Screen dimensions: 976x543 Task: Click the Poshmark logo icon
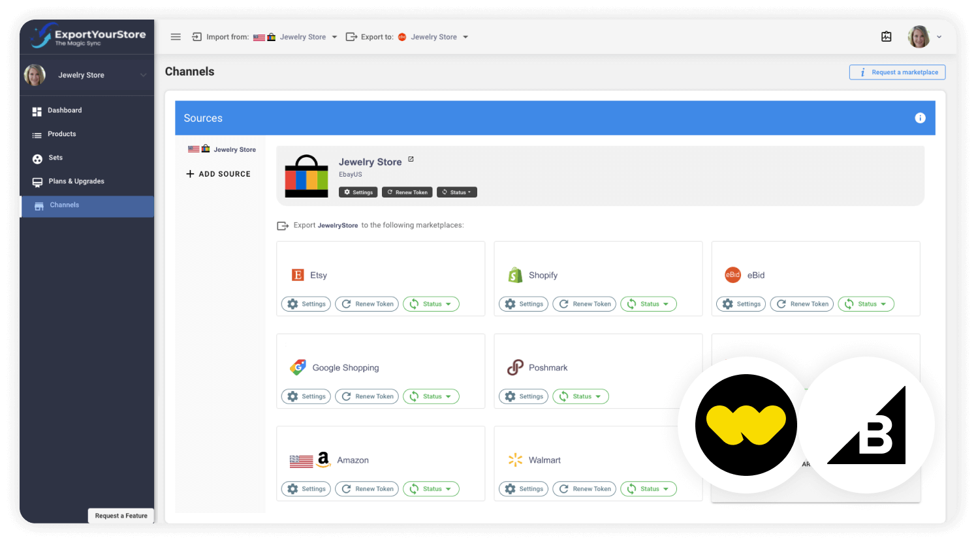515,368
